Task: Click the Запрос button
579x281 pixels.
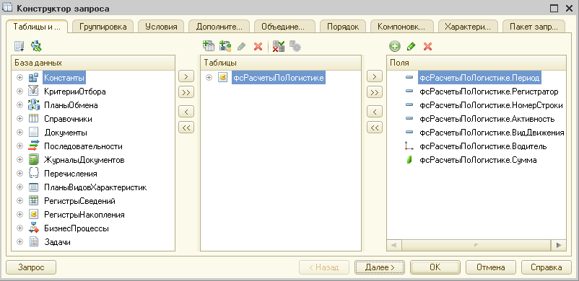Action: click(x=31, y=267)
